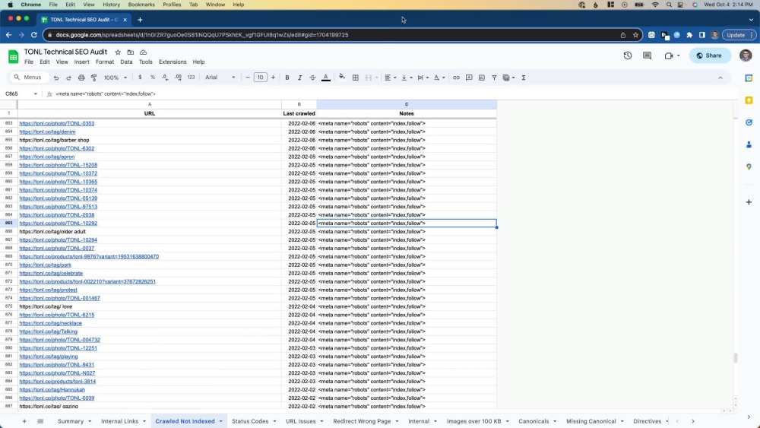This screenshot has width=760, height=428.
Task: Click the create filter icon
Action: pos(494,78)
